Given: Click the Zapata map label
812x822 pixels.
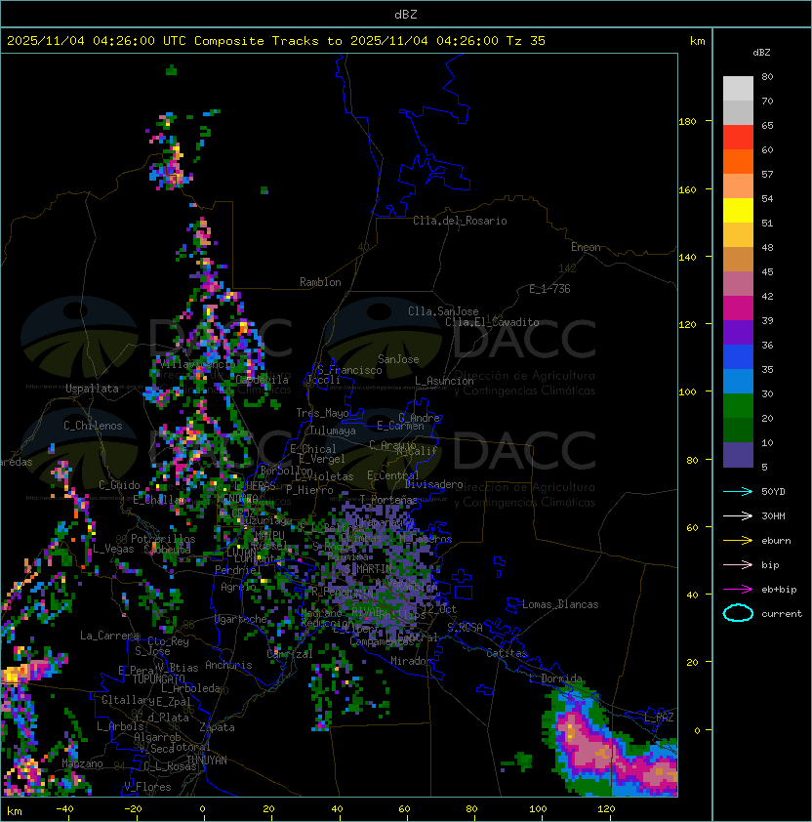Looking at the screenshot, I should click(217, 727).
